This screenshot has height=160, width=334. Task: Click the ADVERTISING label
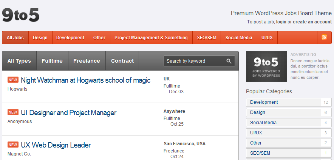(x=303, y=54)
